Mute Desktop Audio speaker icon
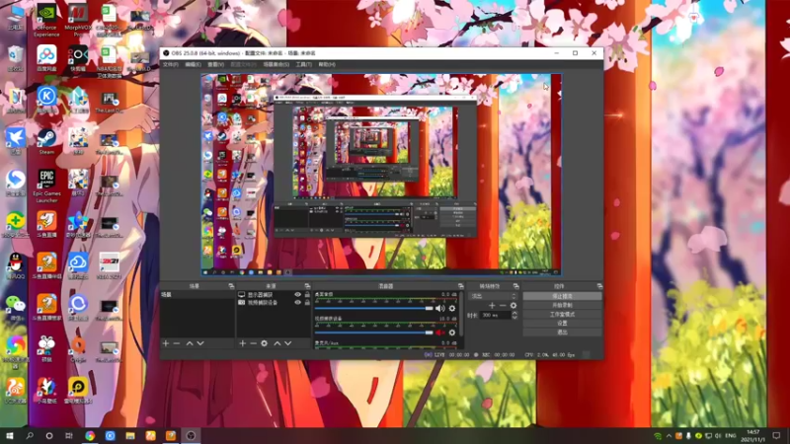The width and height of the screenshot is (790, 444). (x=439, y=308)
